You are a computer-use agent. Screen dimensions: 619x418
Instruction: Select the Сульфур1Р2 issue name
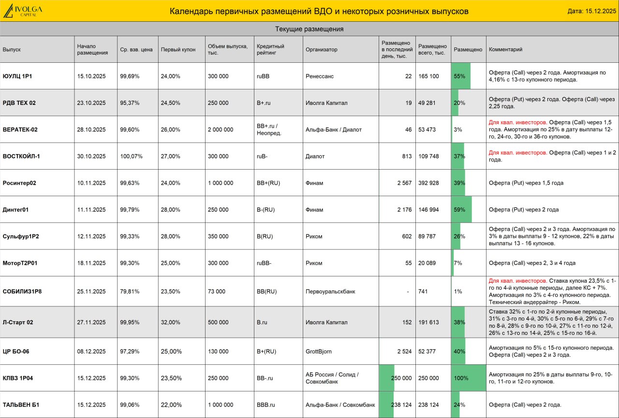(x=21, y=236)
